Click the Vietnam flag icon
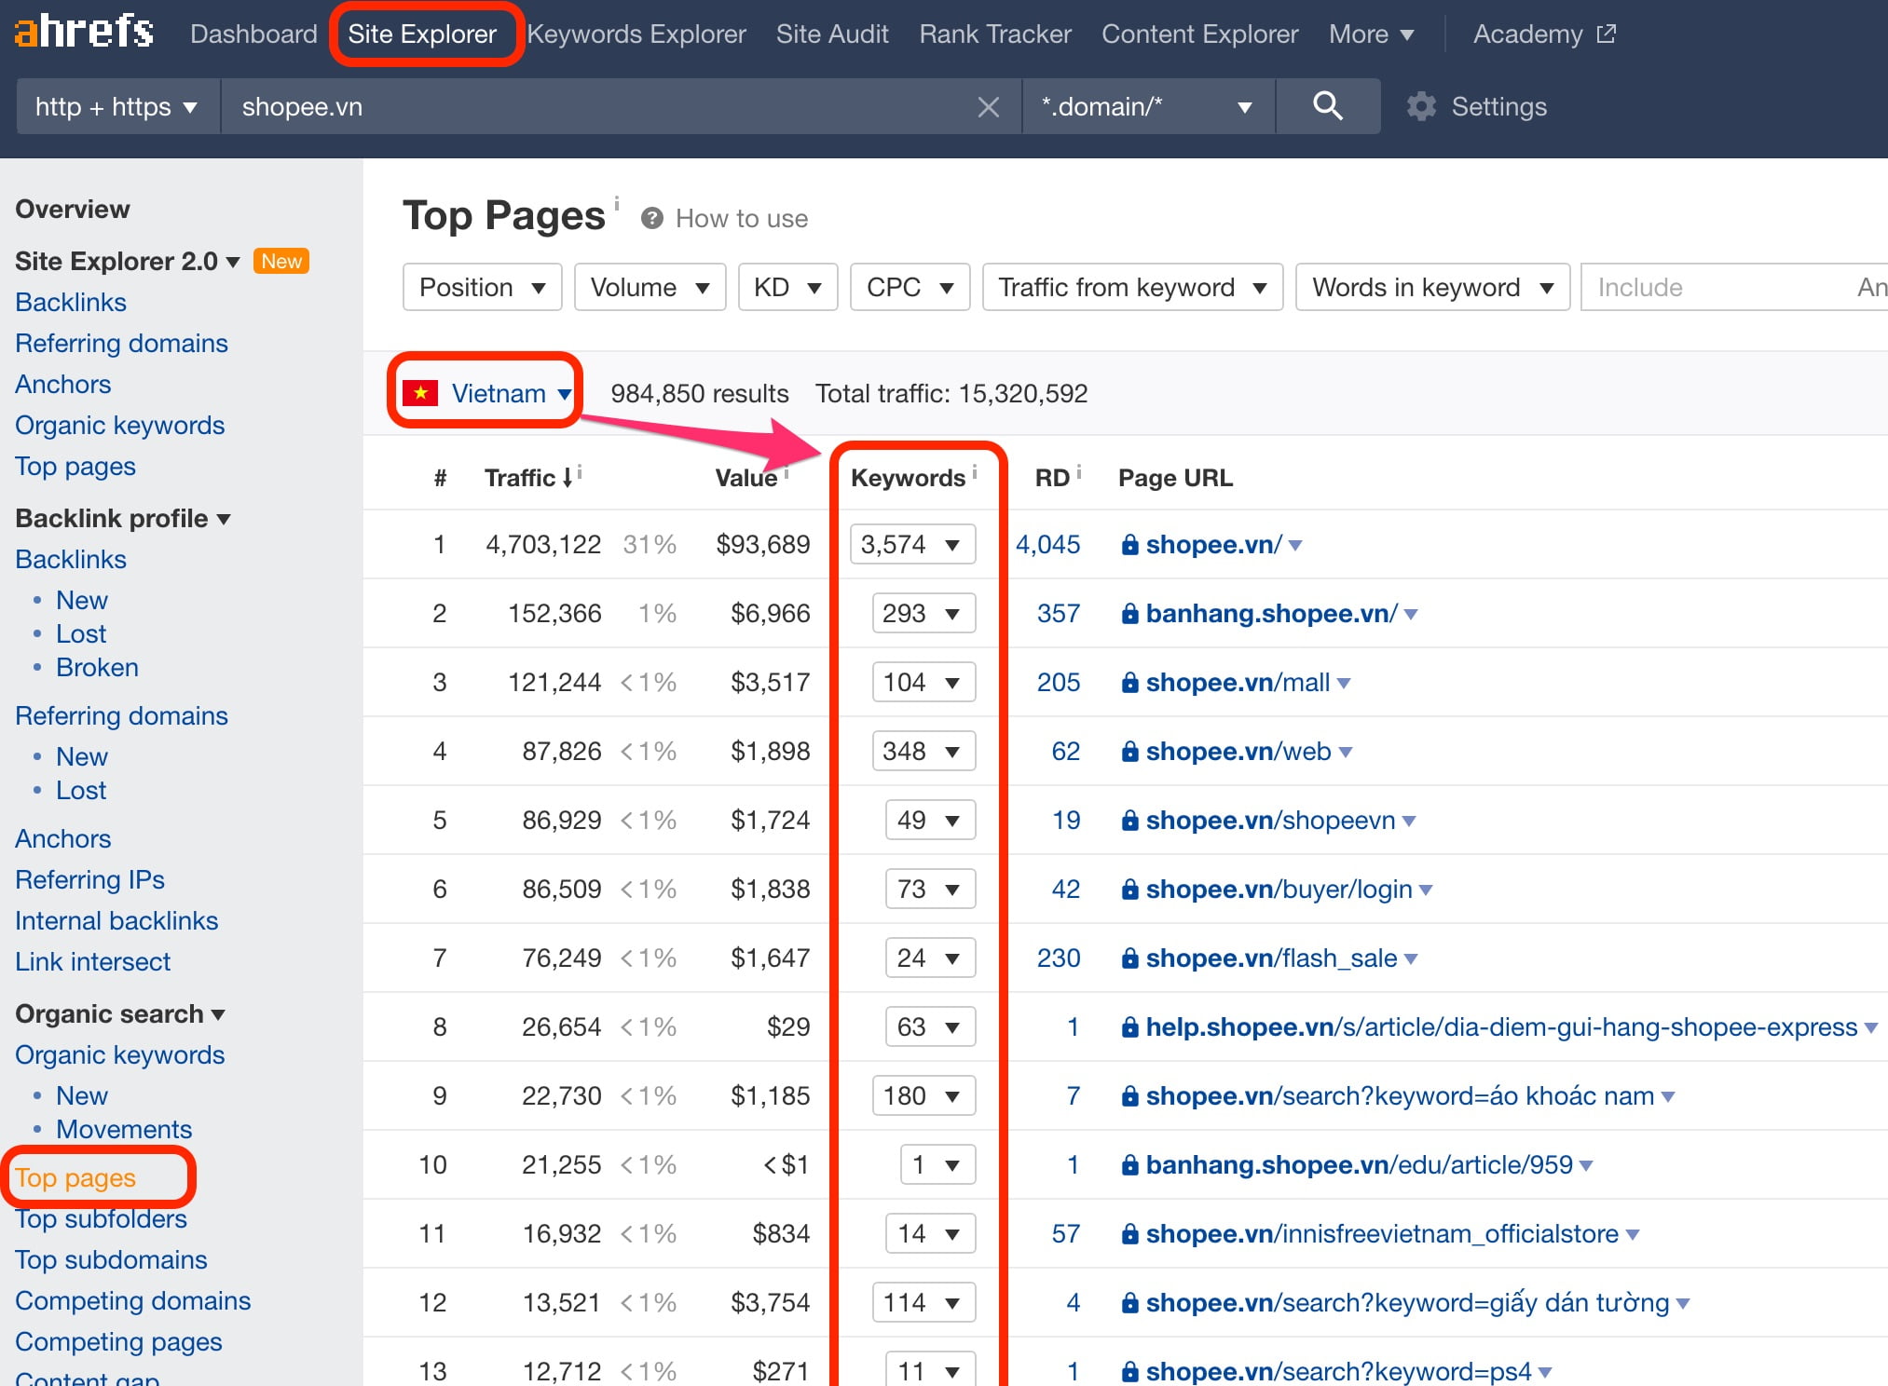 [x=420, y=393]
